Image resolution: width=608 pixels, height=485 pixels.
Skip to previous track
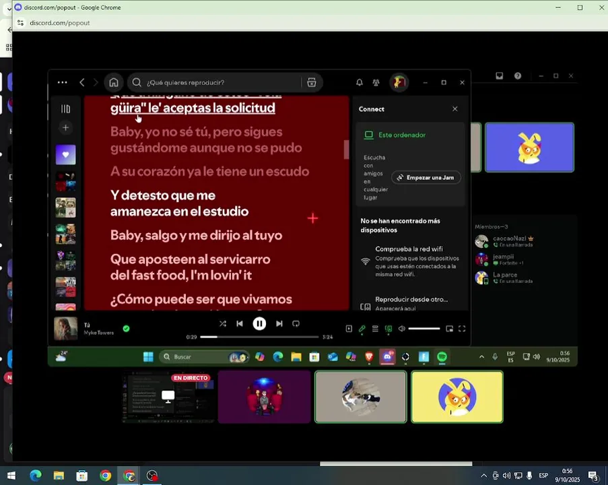click(240, 323)
